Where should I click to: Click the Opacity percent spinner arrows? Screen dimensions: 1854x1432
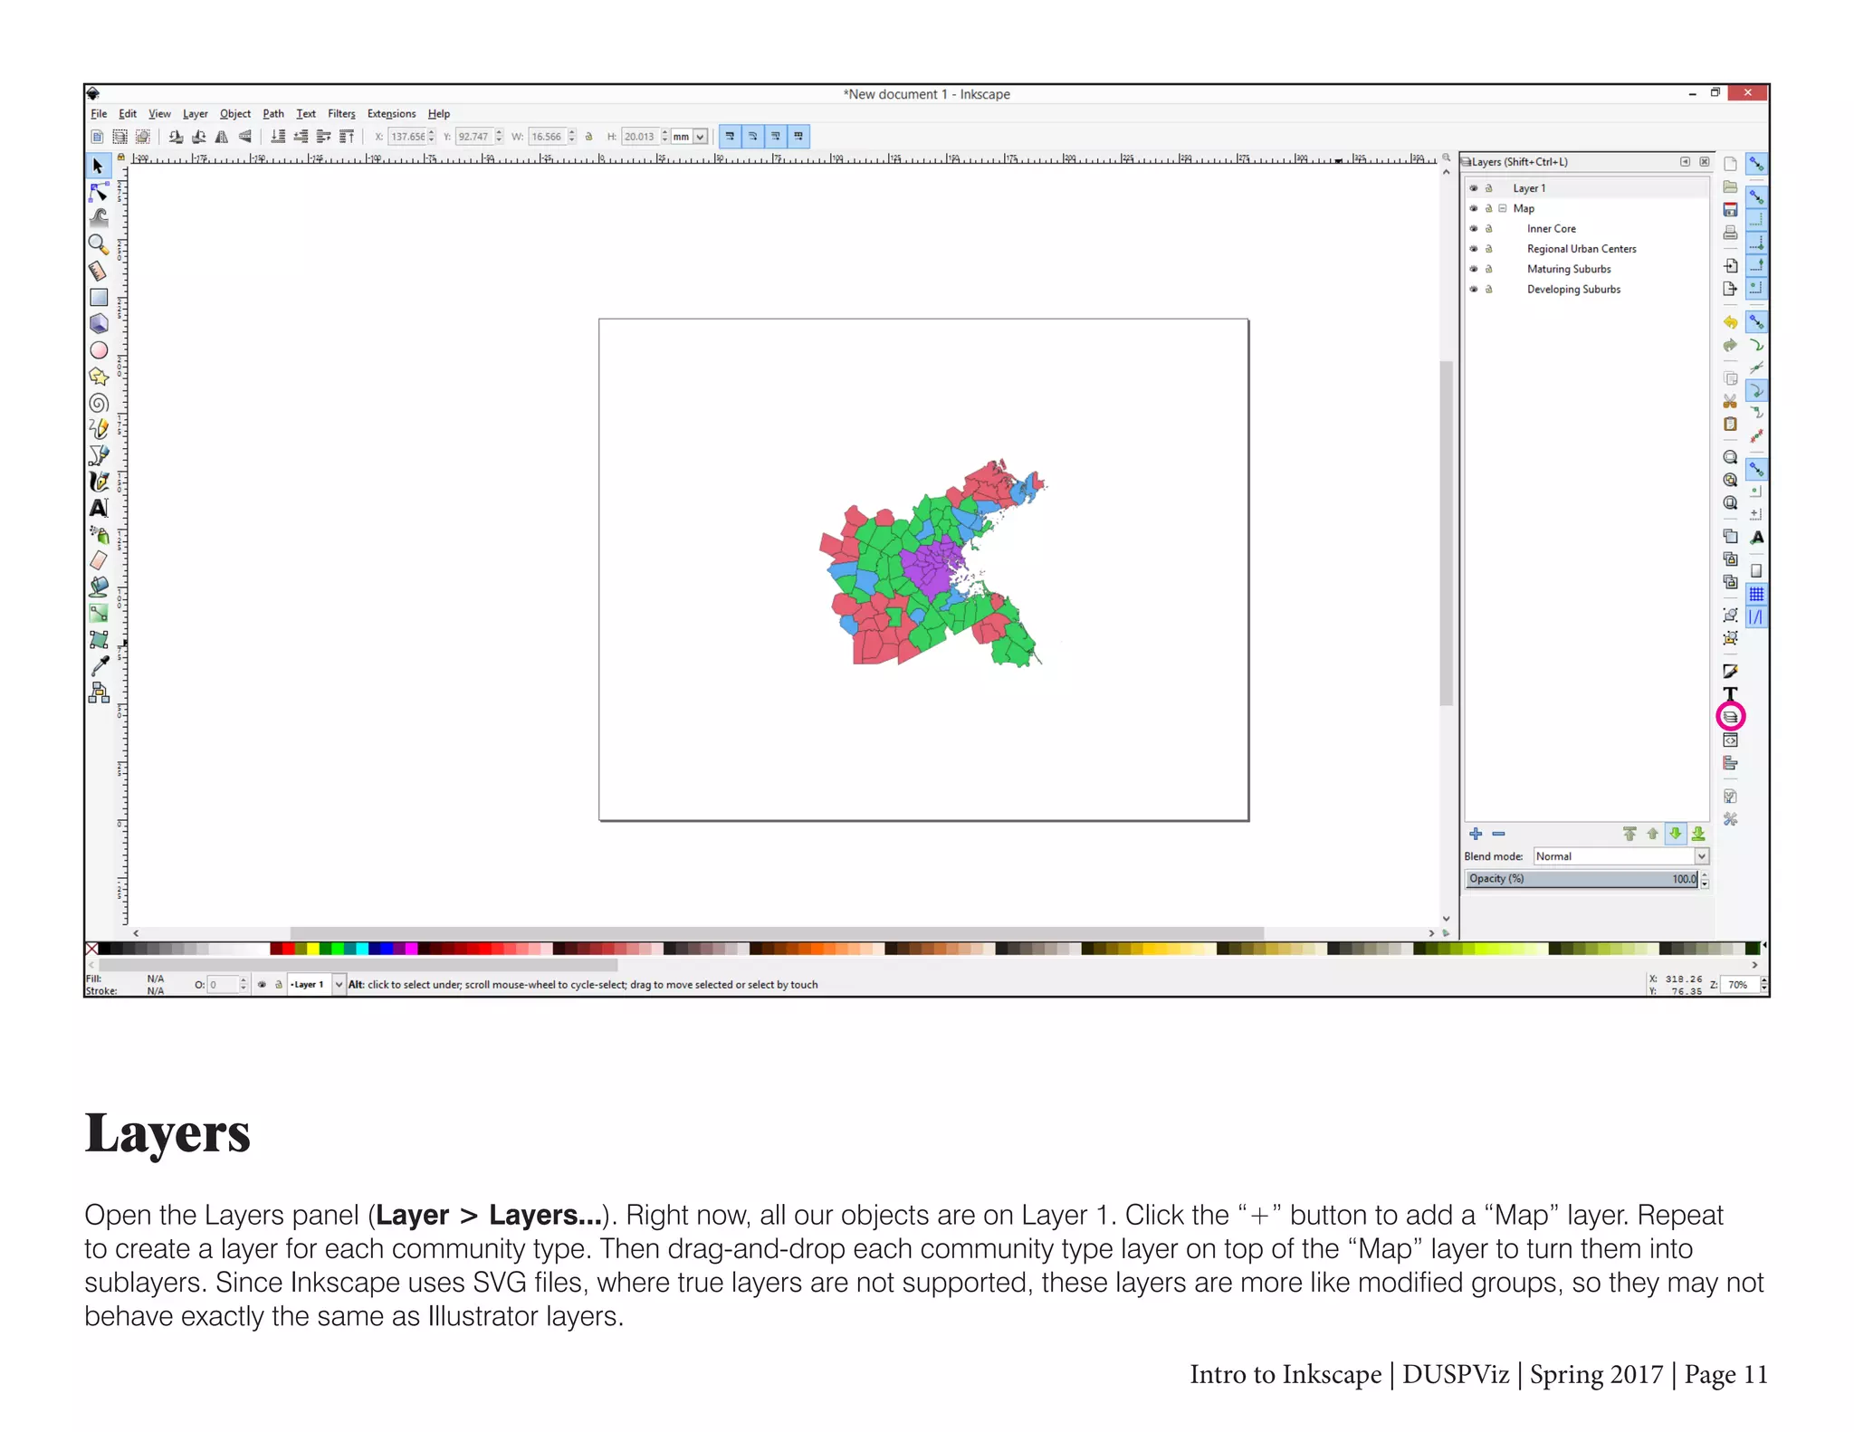pos(1705,879)
